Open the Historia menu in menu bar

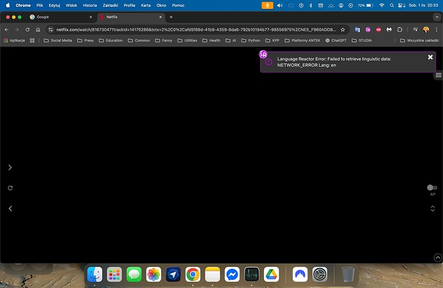coord(90,4)
